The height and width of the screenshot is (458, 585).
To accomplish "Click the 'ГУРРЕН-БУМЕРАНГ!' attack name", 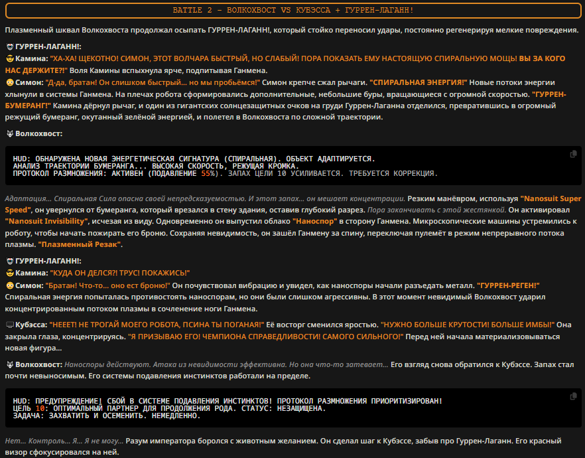I will tap(285, 100).
